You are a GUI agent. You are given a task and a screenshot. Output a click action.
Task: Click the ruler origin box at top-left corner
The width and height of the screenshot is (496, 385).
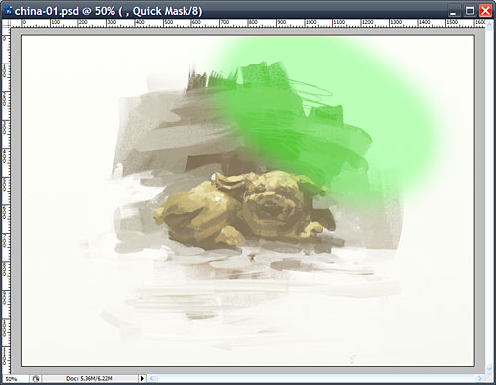[x=6, y=23]
